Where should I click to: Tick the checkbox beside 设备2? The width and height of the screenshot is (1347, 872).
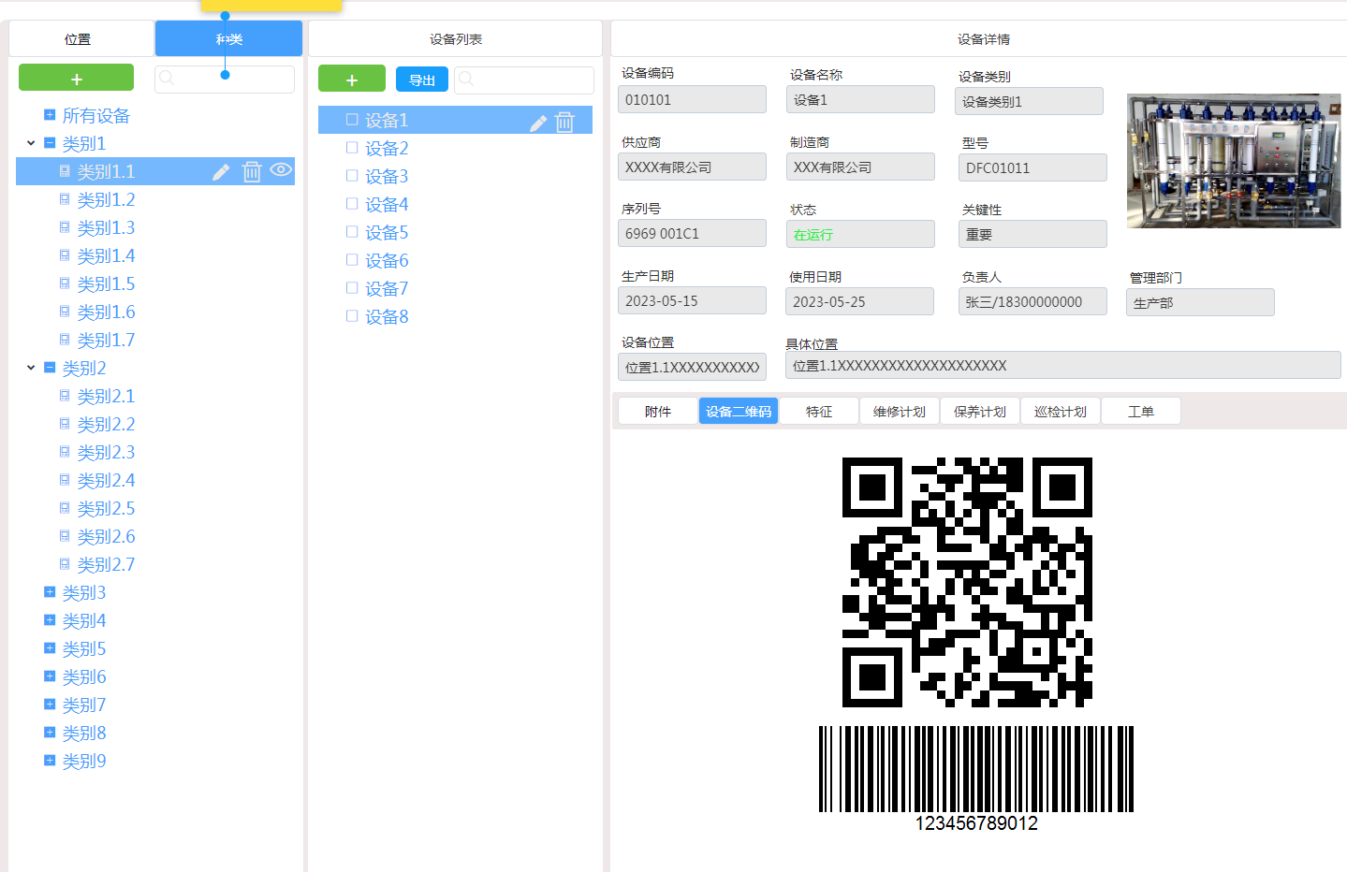(x=352, y=148)
